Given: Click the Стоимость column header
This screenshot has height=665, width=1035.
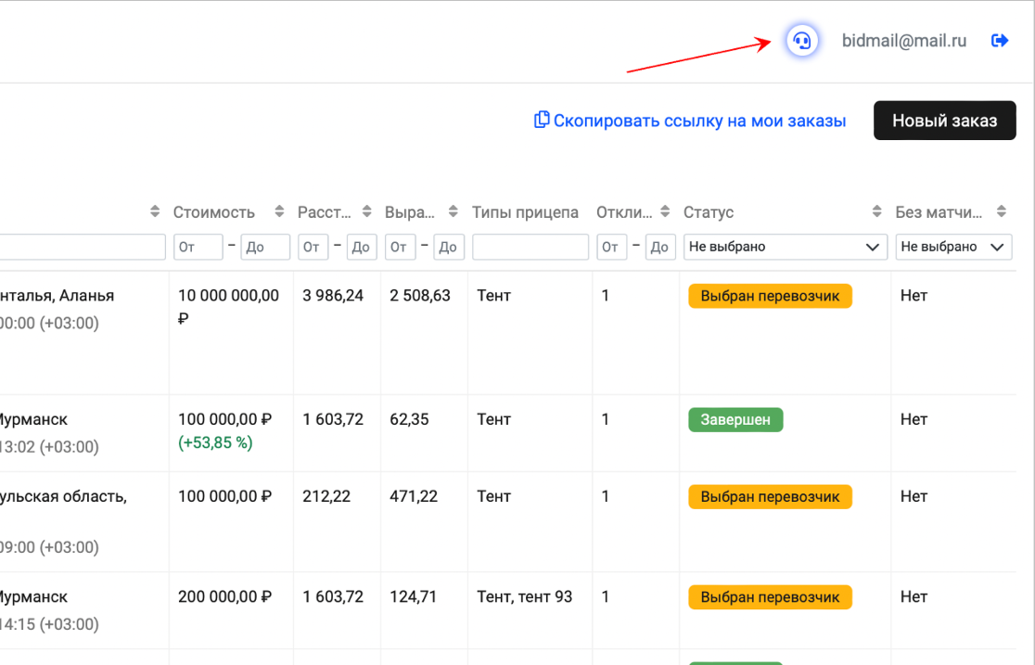Looking at the screenshot, I should [214, 212].
